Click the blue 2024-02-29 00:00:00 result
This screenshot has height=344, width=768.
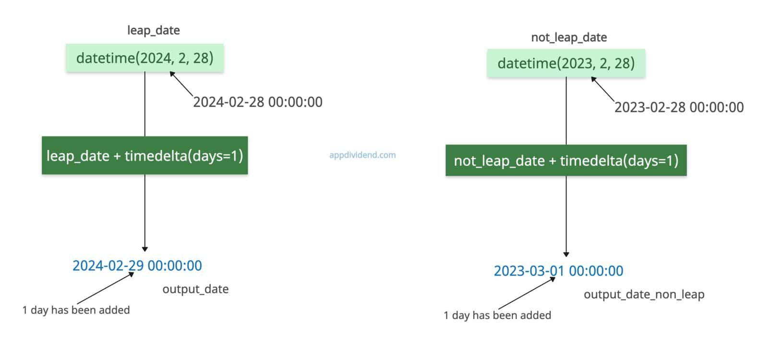137,266
